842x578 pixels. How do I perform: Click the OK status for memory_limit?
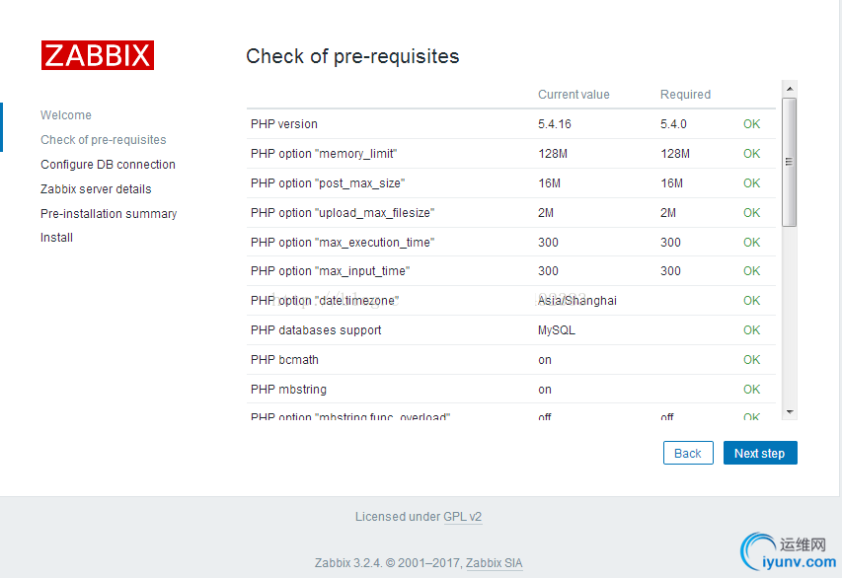pos(751,154)
